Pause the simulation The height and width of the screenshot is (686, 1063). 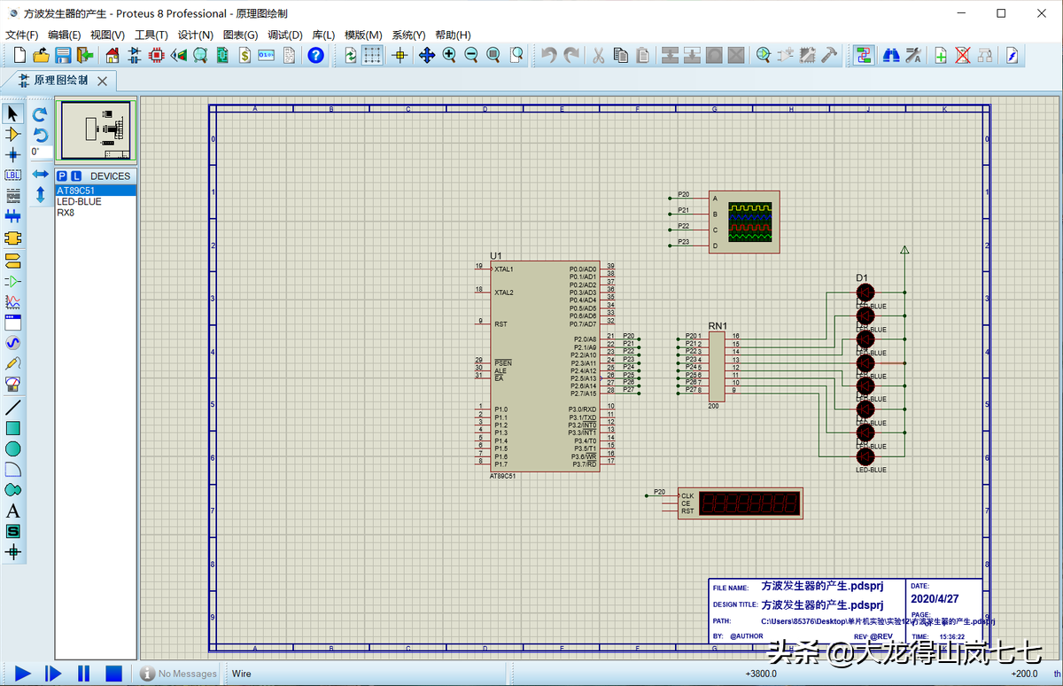tap(84, 674)
